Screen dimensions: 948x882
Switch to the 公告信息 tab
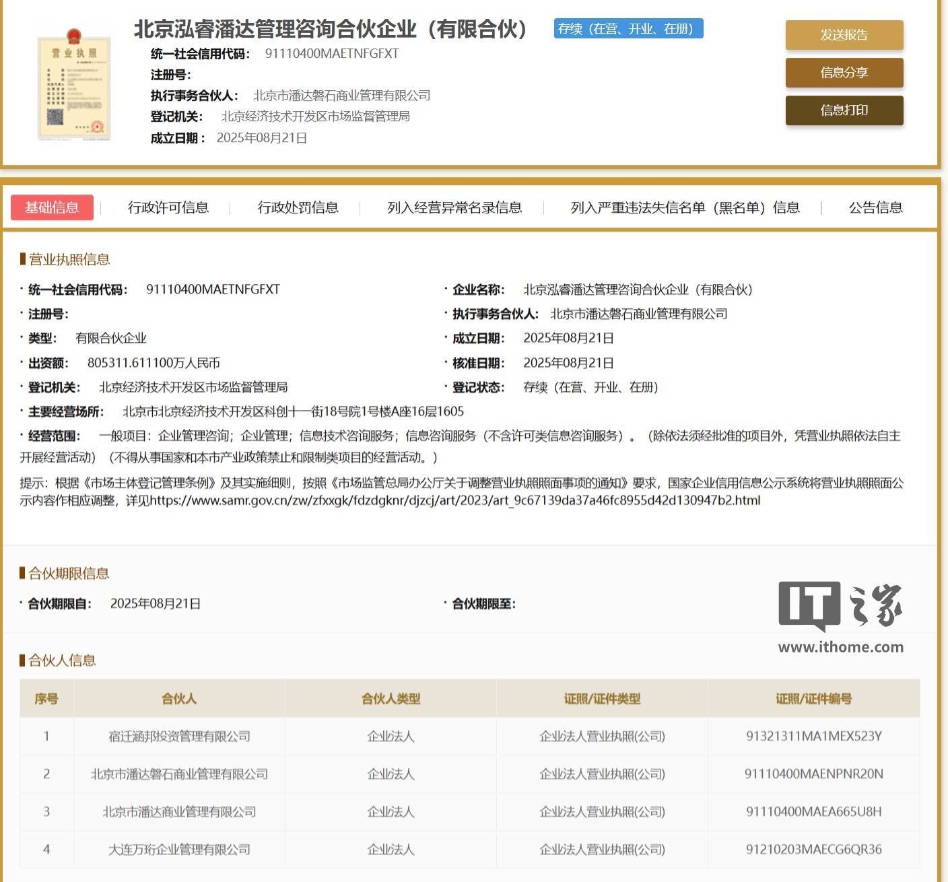click(876, 208)
